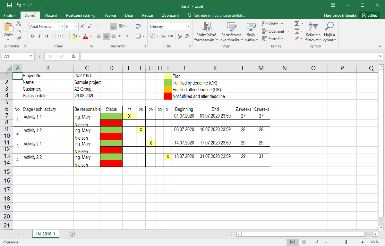
Task: Click the zoom slider handle in the status bar
Action: pyautogui.click(x=346, y=242)
